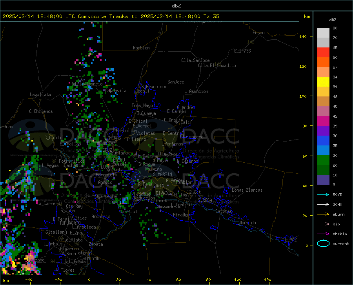This screenshot has width=353, height=285.
Task: Click the 39 dBZ magenta swatch
Action: pos(323,121)
